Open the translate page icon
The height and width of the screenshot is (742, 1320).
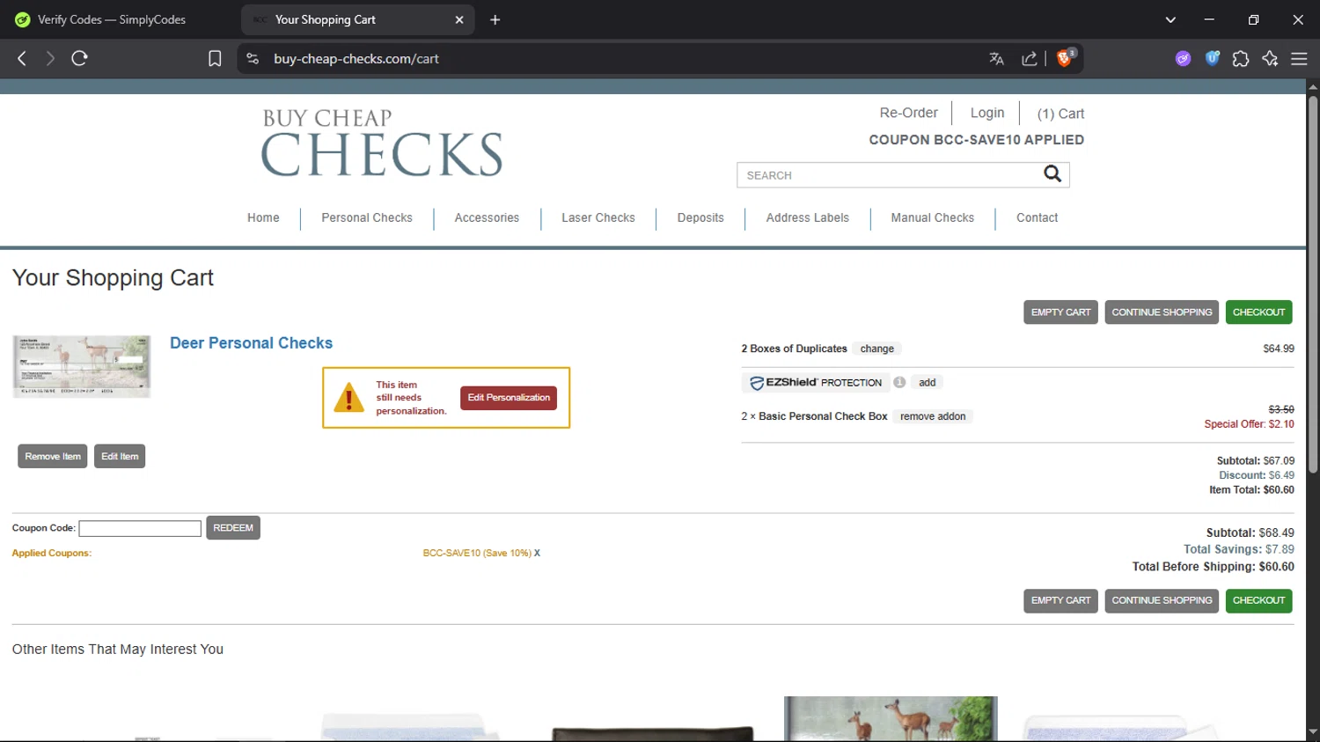(x=996, y=59)
